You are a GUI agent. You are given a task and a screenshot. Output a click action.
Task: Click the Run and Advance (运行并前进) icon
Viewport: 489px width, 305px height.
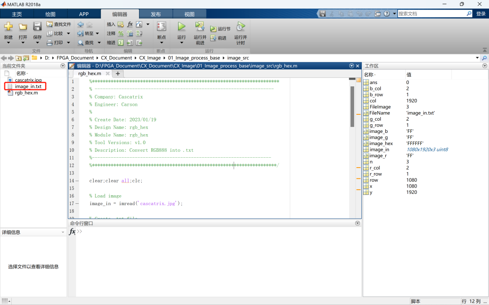[200, 27]
